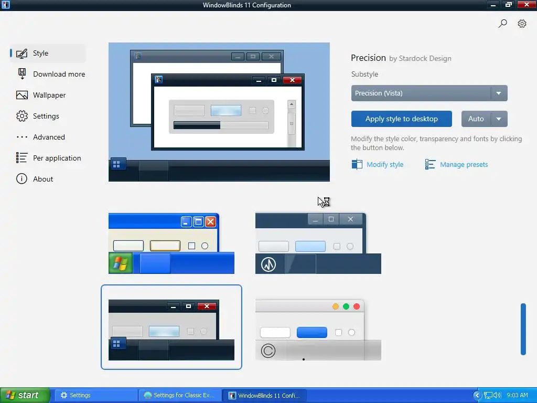Click the by Stardock Design text
537x403 pixels.
click(420, 59)
